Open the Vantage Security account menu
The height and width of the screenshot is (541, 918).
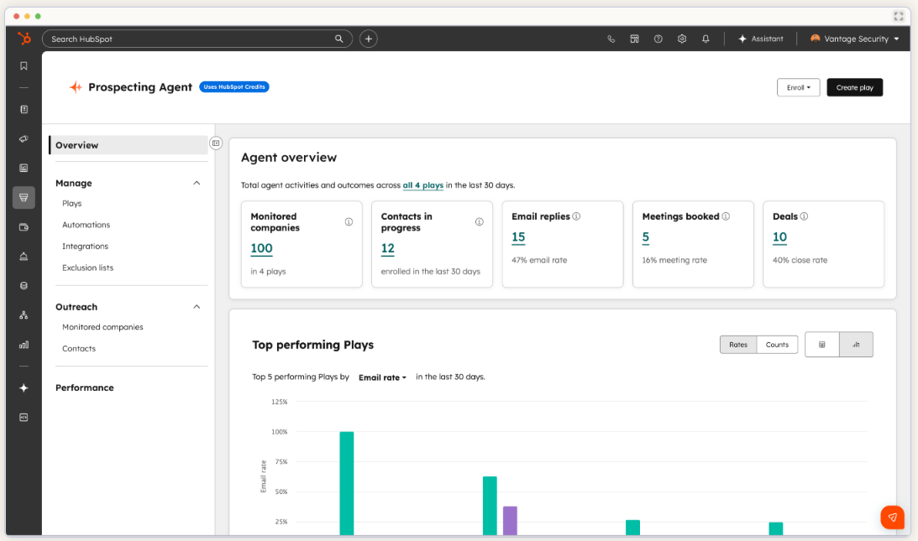(855, 39)
